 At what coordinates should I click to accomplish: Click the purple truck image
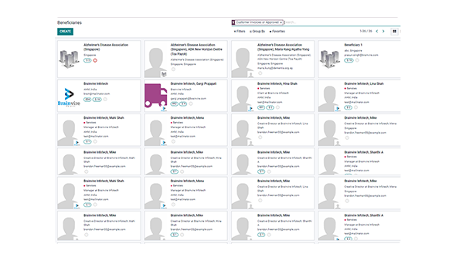156,96
